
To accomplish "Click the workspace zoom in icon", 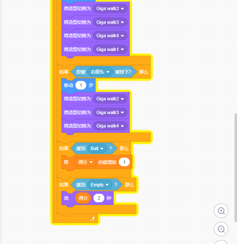I will point(221,211).
